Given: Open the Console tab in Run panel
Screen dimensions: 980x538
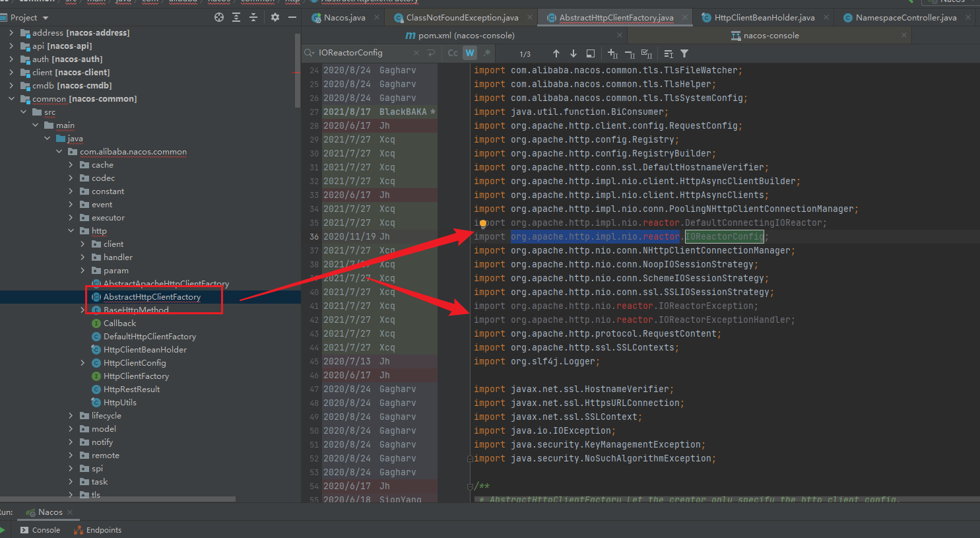Looking at the screenshot, I should 40,530.
